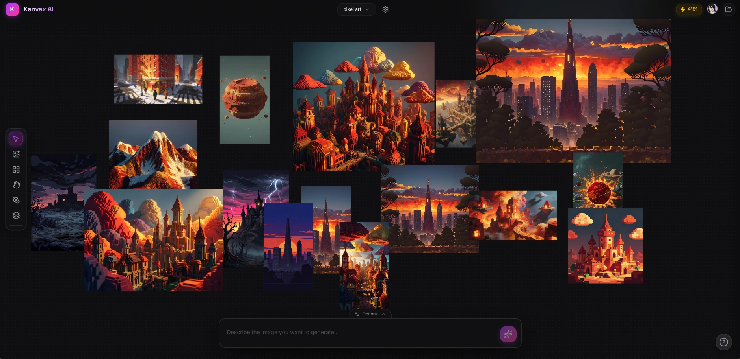Collapse the Options panel chevron
The image size is (740, 359).
(x=383, y=314)
